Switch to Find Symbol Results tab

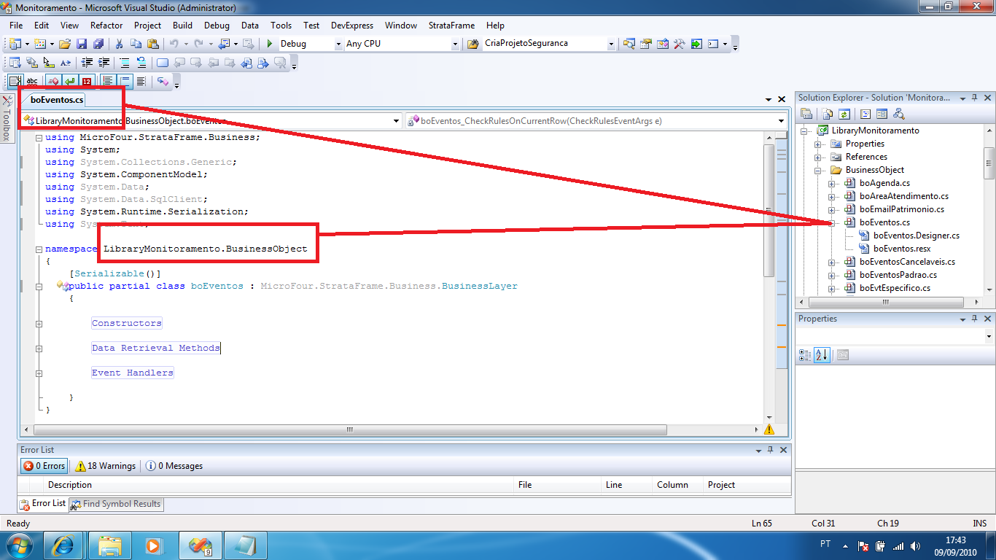coord(116,504)
